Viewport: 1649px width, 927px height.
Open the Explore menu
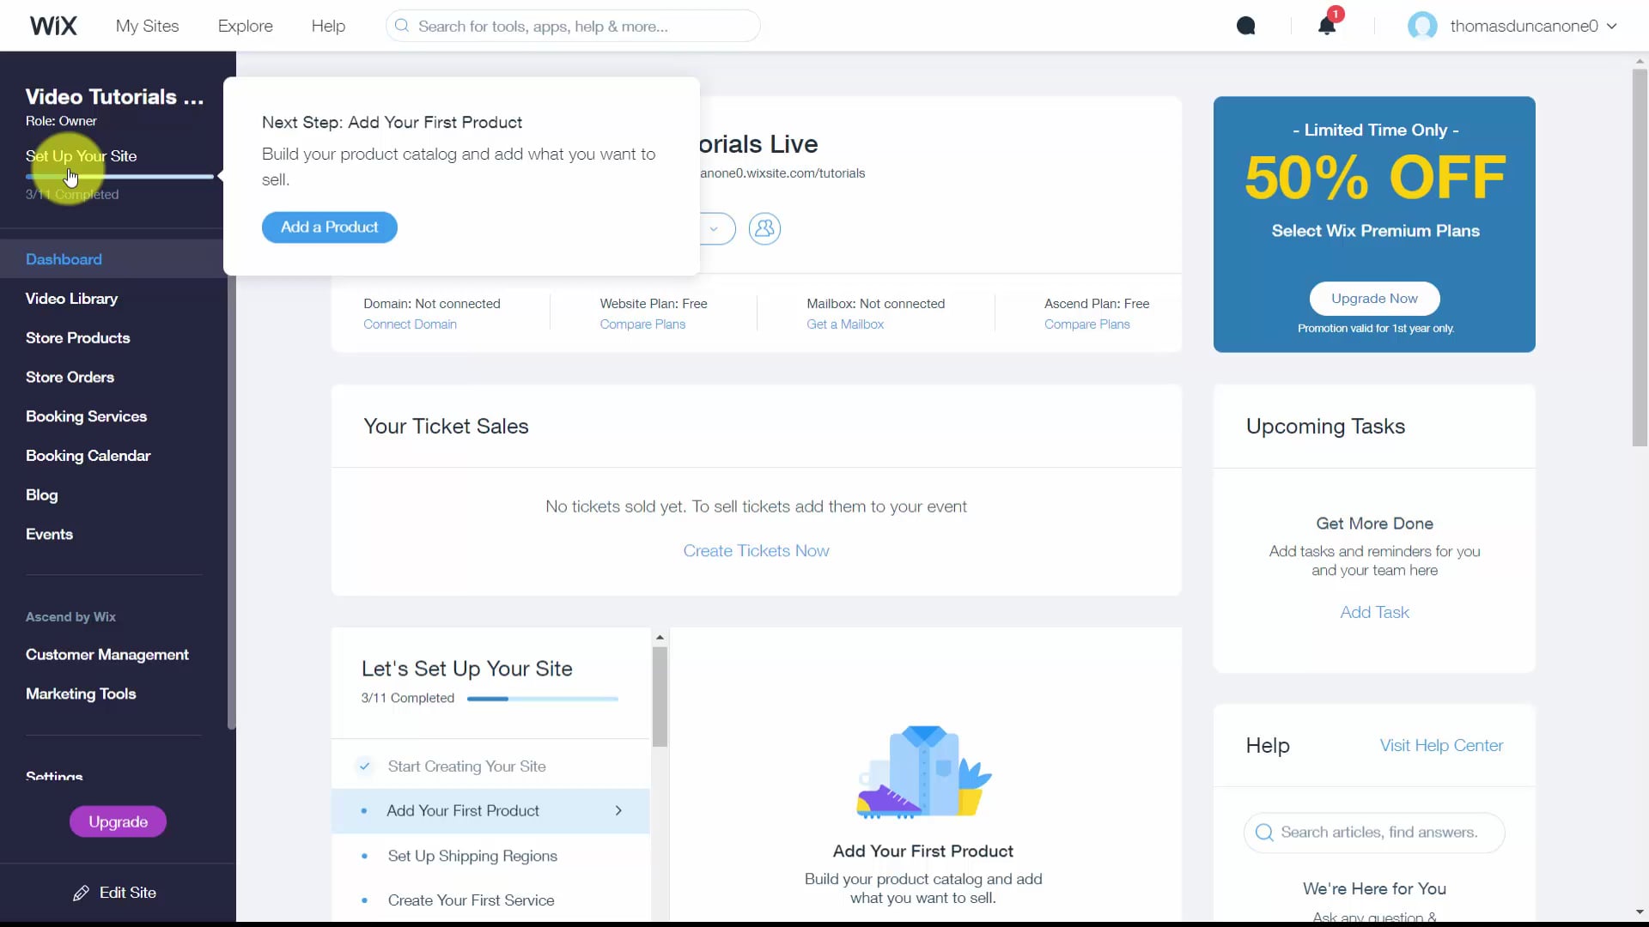pos(245,26)
